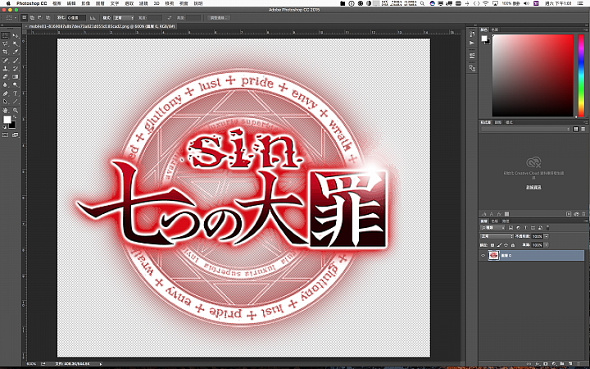
Task: Choose Subtract from Selection mode
Action: pyautogui.click(x=40, y=18)
